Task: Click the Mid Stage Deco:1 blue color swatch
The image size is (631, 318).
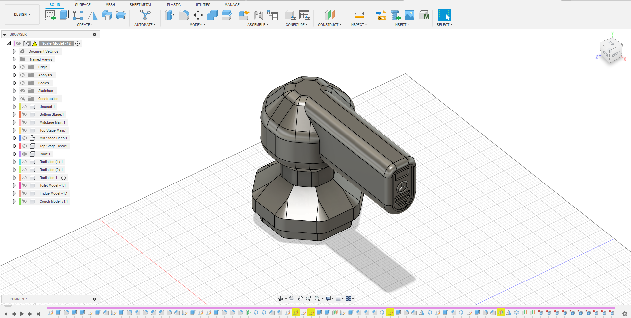Action: tap(20, 138)
